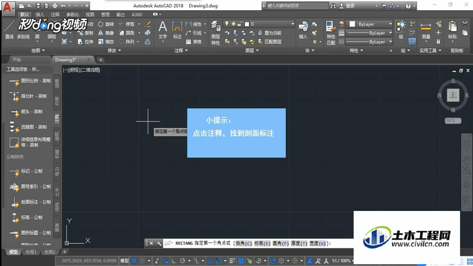This screenshot has height=266, width=473.
Task: Choose Thickness 厚度(T) command option
Action: pos(299,243)
